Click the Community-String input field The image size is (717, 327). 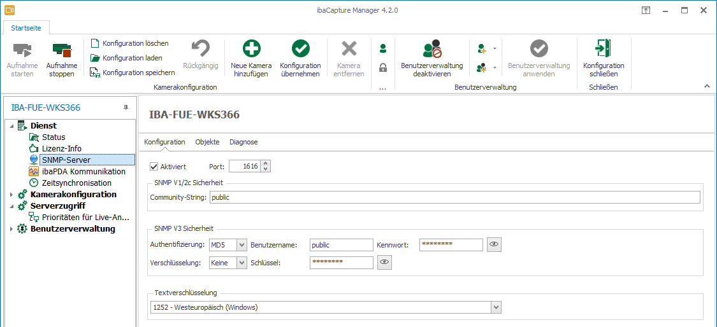(454, 197)
